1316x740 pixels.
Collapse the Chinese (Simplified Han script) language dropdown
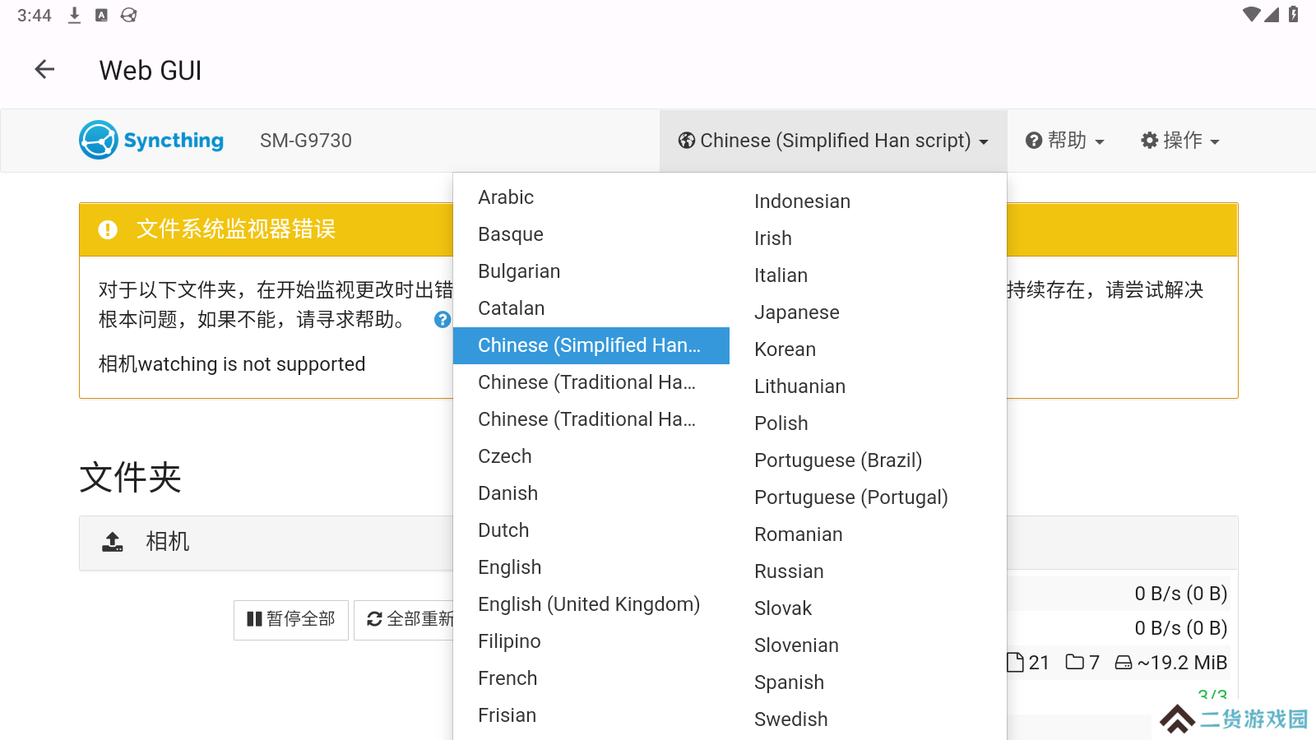(833, 141)
